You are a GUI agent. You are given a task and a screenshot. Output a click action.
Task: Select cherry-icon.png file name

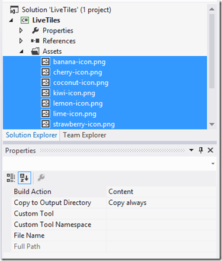click(x=78, y=72)
